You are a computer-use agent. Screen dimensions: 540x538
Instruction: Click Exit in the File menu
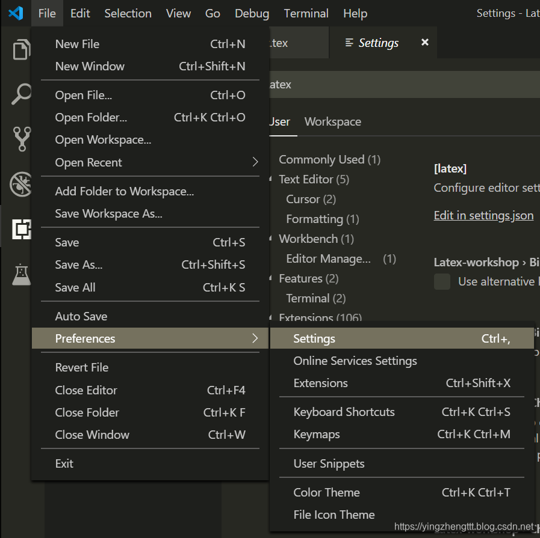pos(150,463)
